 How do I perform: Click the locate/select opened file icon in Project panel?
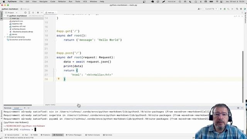click(25, 13)
